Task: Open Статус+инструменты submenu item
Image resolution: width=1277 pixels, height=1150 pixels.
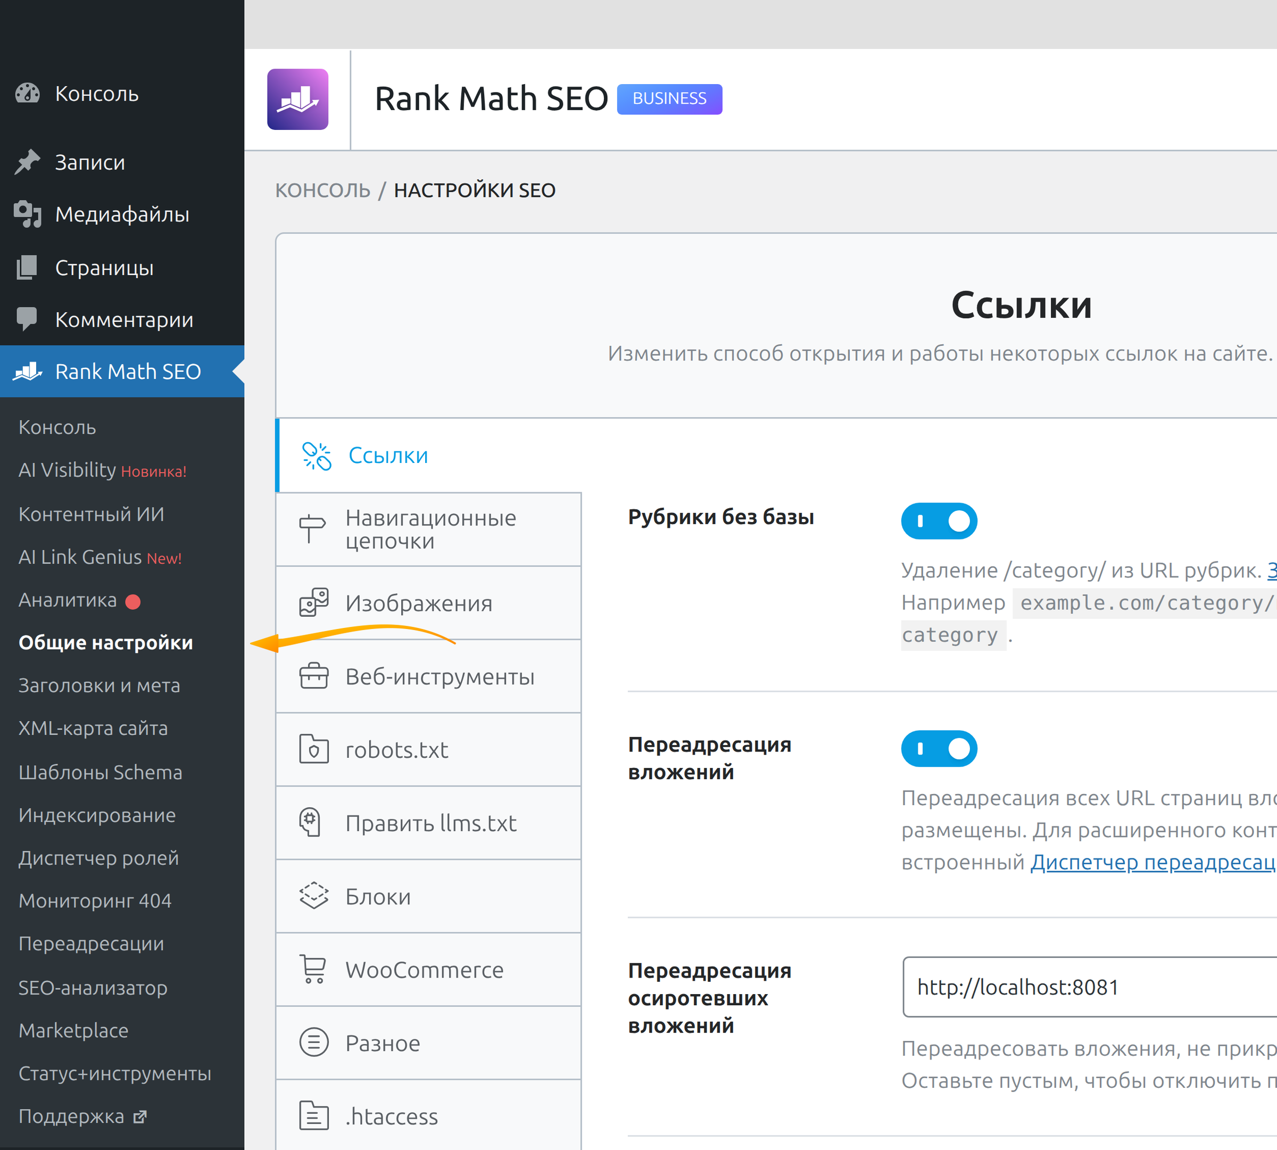Action: [x=114, y=1073]
